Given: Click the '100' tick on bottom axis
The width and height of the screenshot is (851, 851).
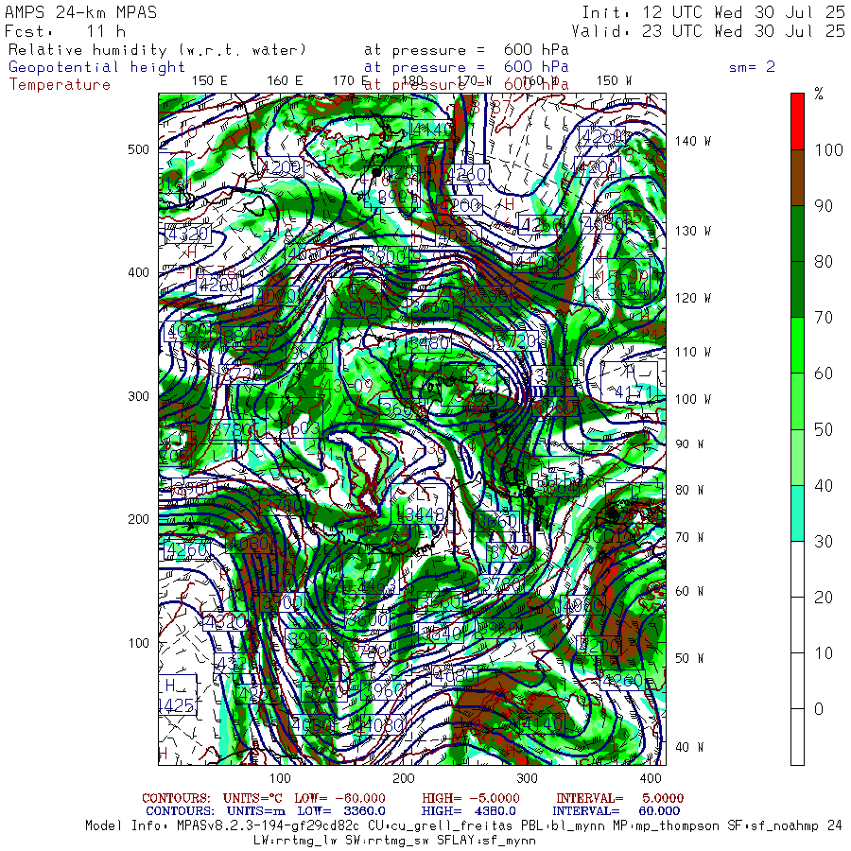Looking at the screenshot, I should click(281, 778).
